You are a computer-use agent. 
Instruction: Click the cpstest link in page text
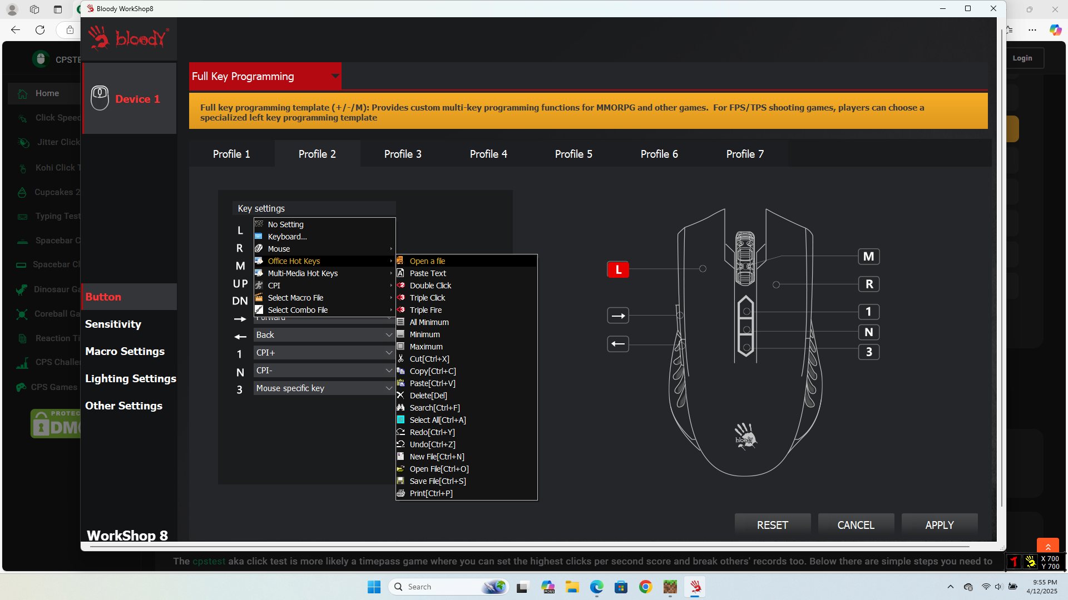click(209, 561)
